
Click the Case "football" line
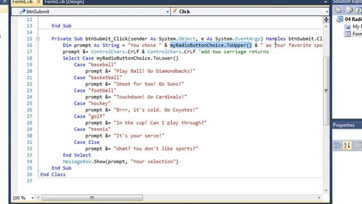click(95, 91)
